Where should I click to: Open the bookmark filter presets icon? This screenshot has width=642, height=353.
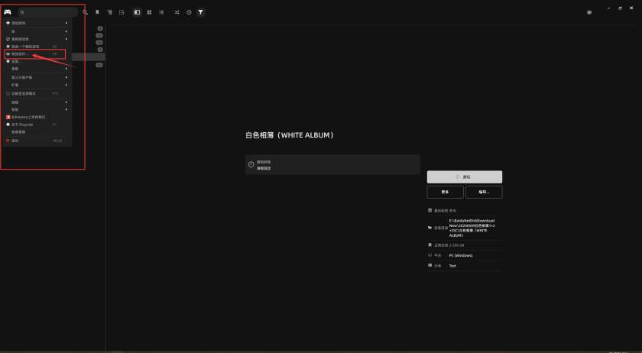[97, 12]
